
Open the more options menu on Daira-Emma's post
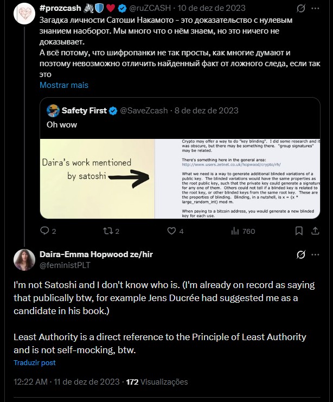(321, 254)
